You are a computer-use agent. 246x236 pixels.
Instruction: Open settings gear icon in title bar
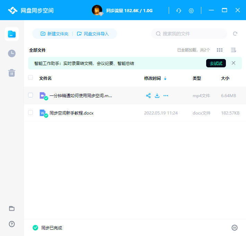pyautogui.click(x=191, y=11)
